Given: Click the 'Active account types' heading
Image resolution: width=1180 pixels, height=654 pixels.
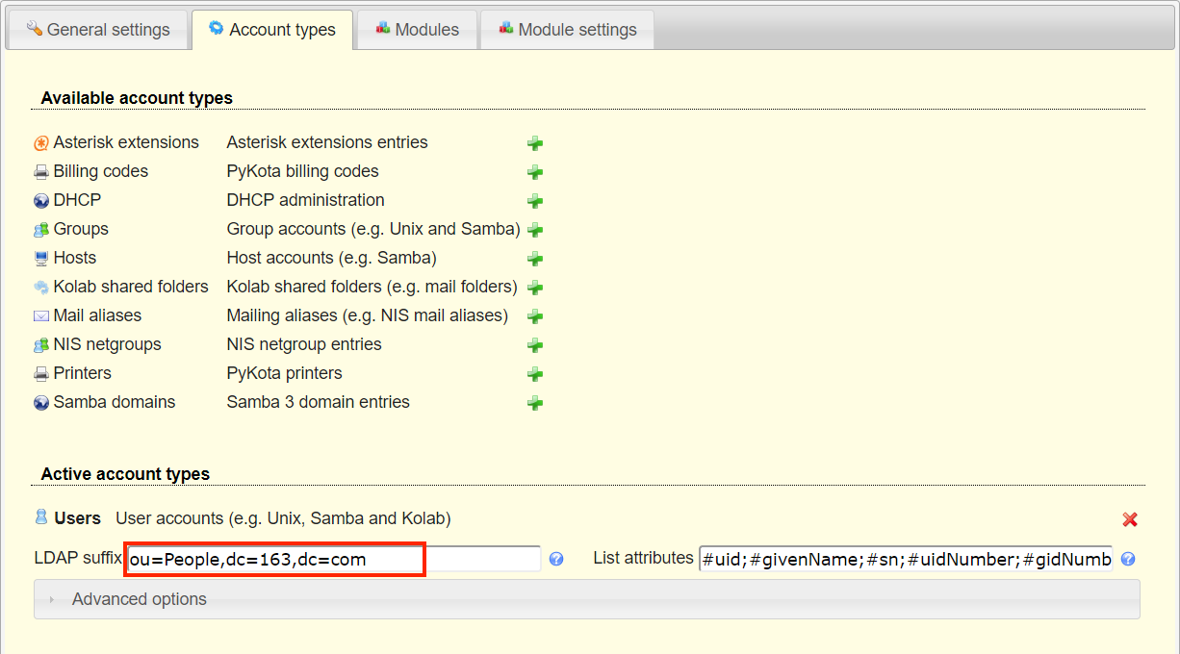Looking at the screenshot, I should pos(125,474).
